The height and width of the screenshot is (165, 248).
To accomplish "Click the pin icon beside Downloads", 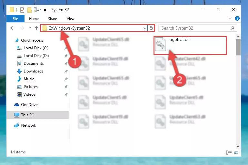I will 66,71.
